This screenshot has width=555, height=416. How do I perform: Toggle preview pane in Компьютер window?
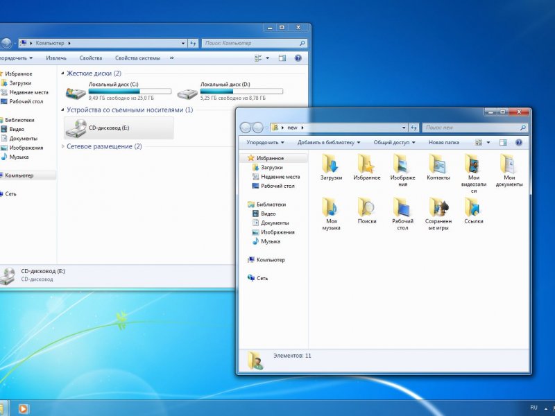[282, 58]
